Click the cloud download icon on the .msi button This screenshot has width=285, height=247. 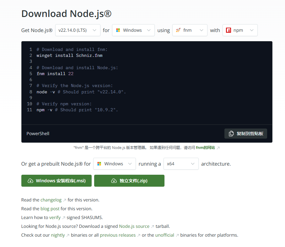coord(30,181)
